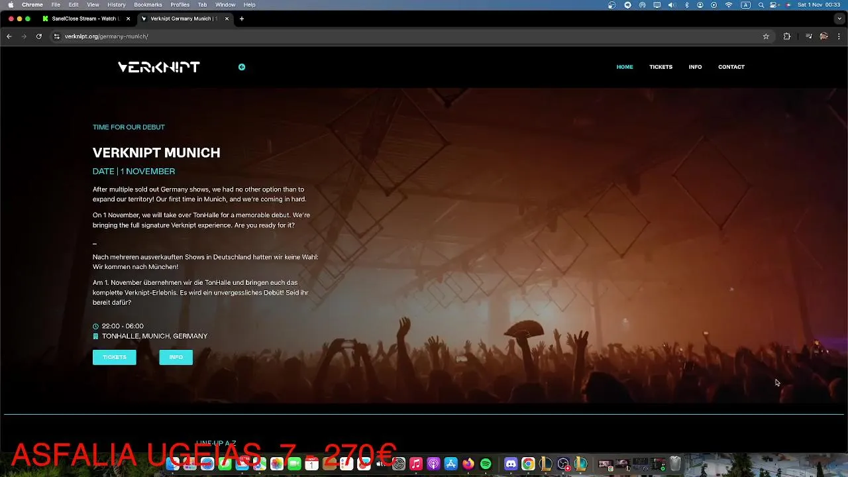The width and height of the screenshot is (848, 477).
Task: Open Spotify from the dock
Action: tap(486, 464)
